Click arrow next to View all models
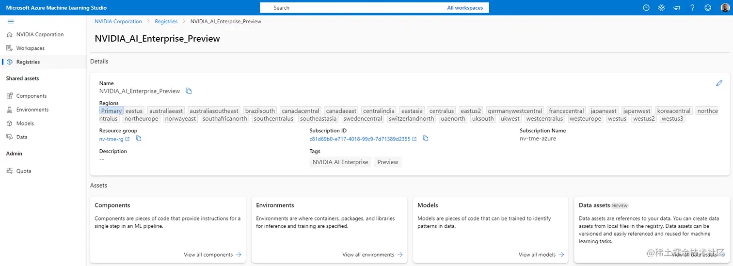This screenshot has height=266, width=733. pyautogui.click(x=561, y=254)
